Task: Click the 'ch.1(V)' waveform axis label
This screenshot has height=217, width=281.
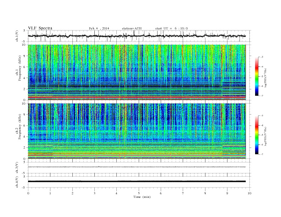Action: pos(17,36)
